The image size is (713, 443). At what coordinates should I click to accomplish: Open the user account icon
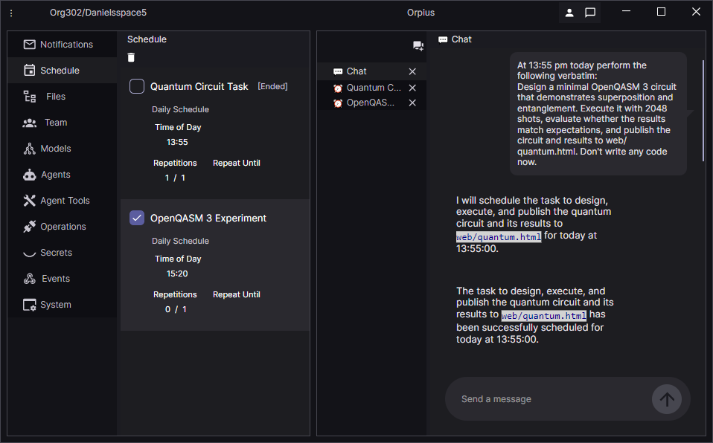tap(569, 13)
